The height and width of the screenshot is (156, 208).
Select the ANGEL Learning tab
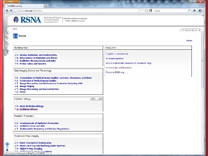point(24,6)
